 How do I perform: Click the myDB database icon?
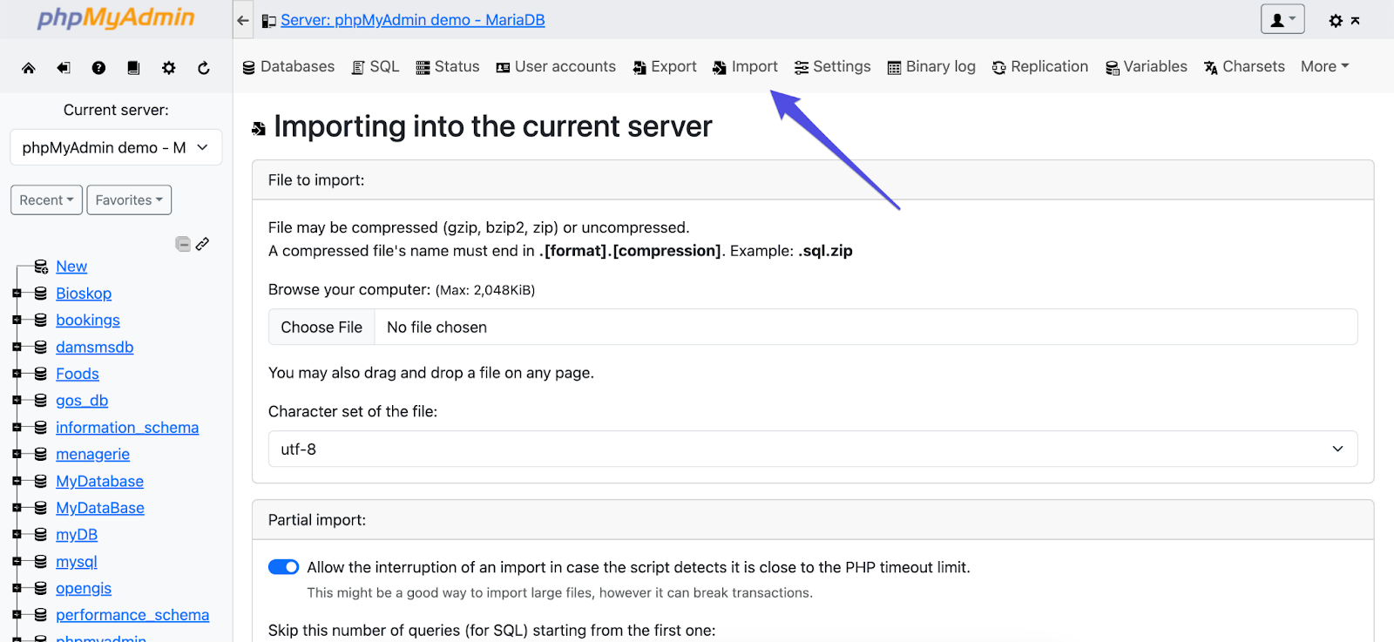click(40, 535)
